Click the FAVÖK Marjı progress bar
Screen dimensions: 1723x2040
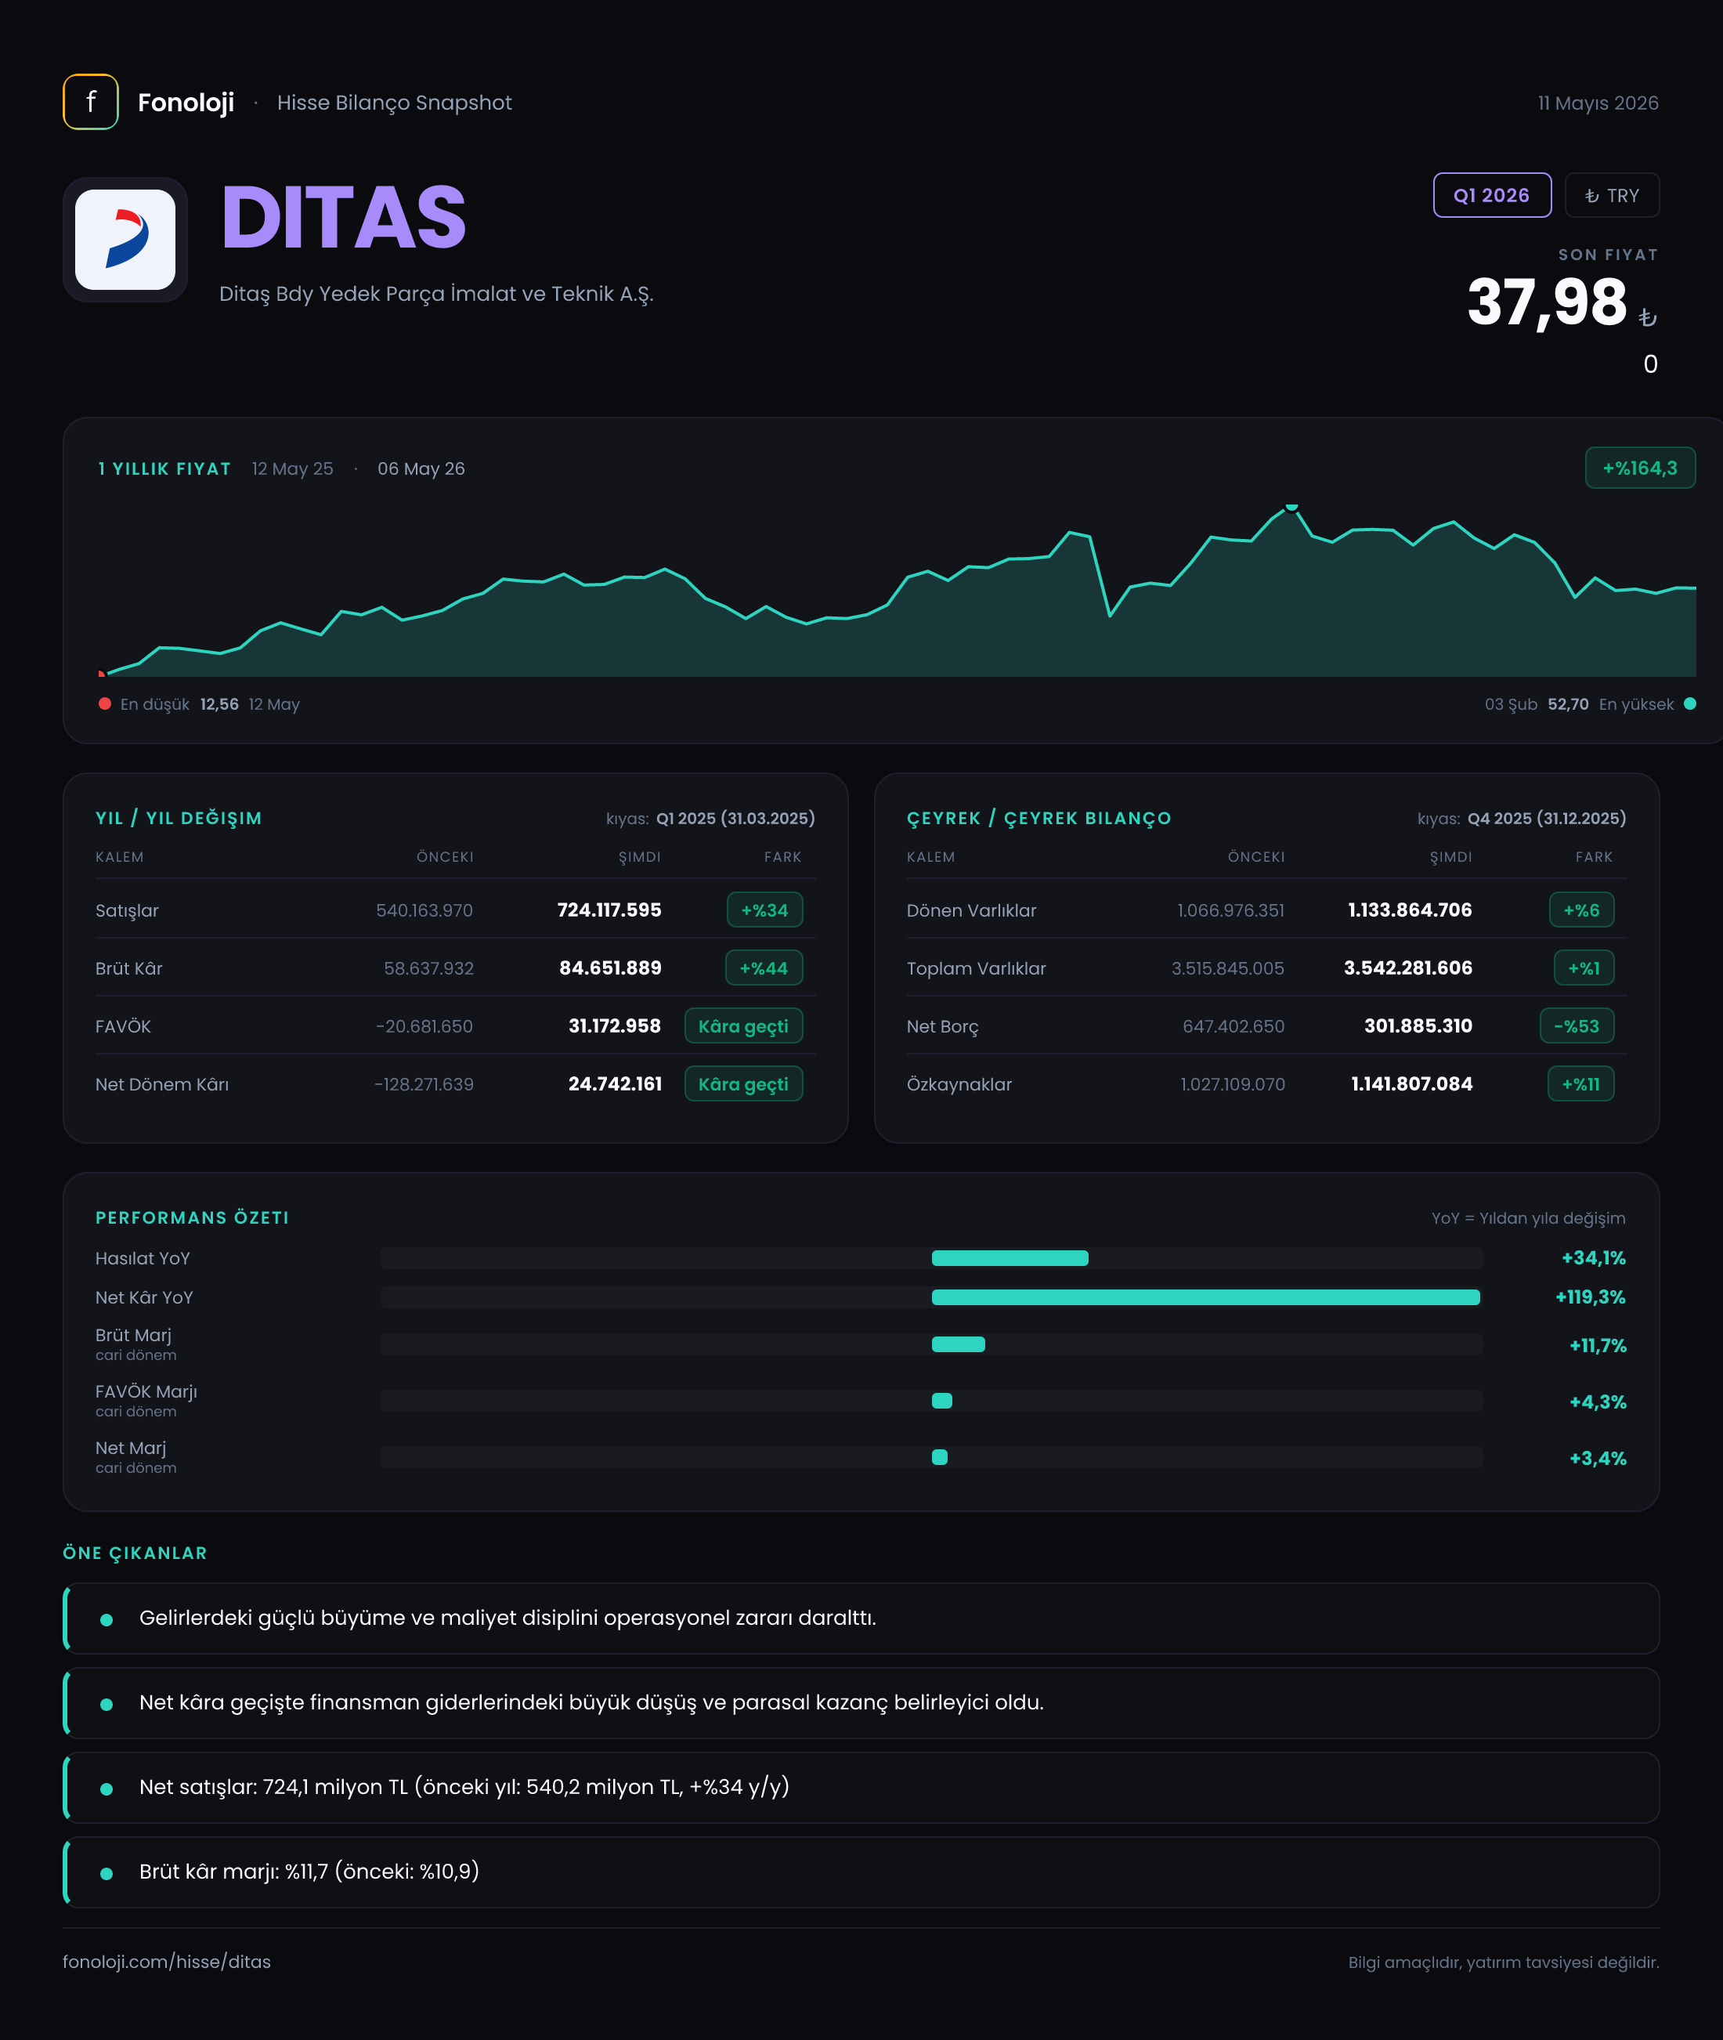[931, 1401]
